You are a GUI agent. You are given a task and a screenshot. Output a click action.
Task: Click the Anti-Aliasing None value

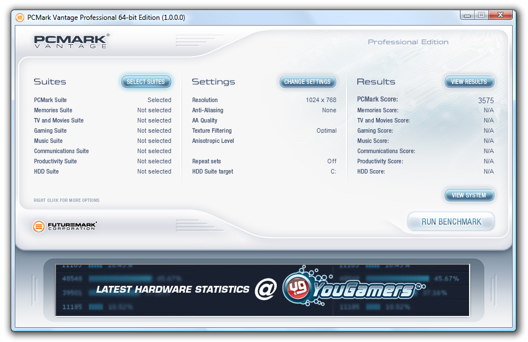pos(329,111)
